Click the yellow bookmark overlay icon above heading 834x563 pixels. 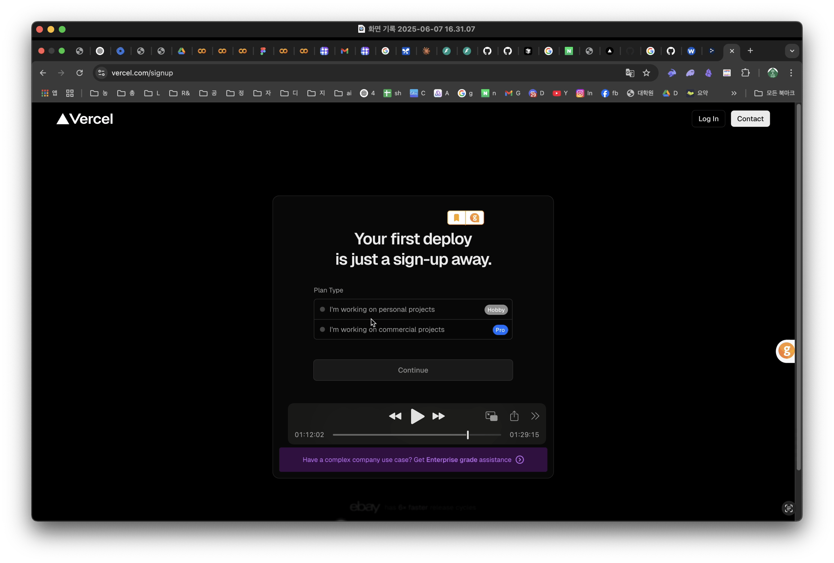point(456,218)
